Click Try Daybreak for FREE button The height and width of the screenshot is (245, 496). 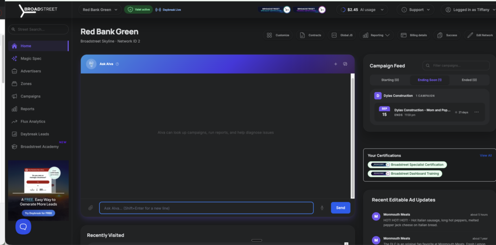(x=38, y=213)
